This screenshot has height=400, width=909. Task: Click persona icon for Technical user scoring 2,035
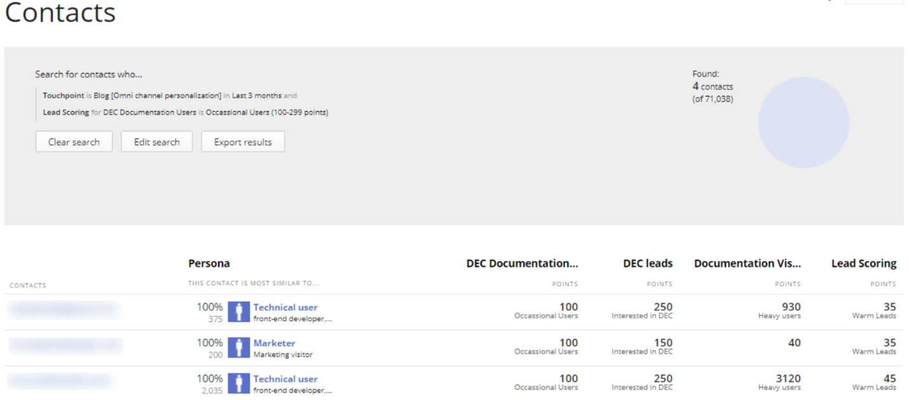pyautogui.click(x=238, y=383)
